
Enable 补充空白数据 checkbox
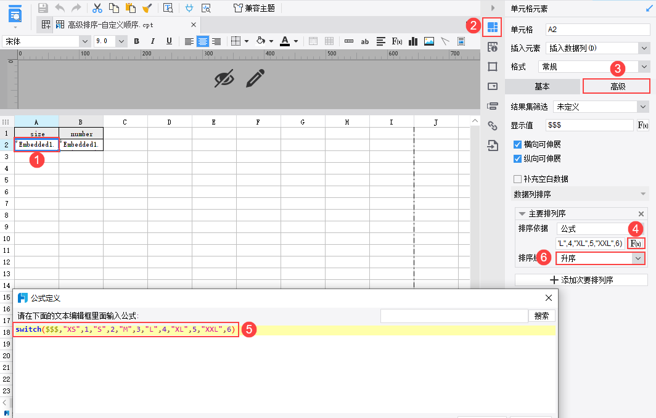517,179
